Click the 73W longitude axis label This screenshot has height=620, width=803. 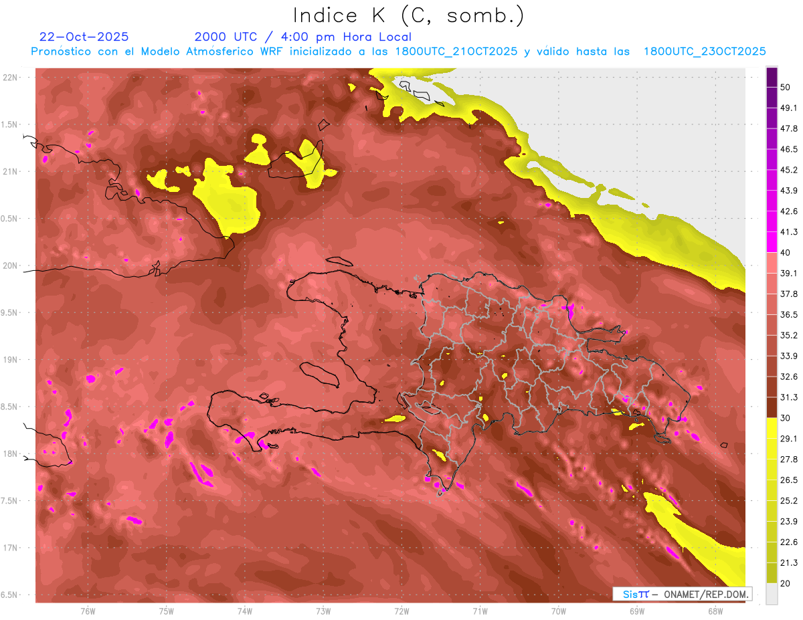(x=323, y=611)
